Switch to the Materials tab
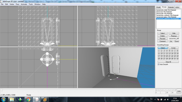 pos(171,7)
